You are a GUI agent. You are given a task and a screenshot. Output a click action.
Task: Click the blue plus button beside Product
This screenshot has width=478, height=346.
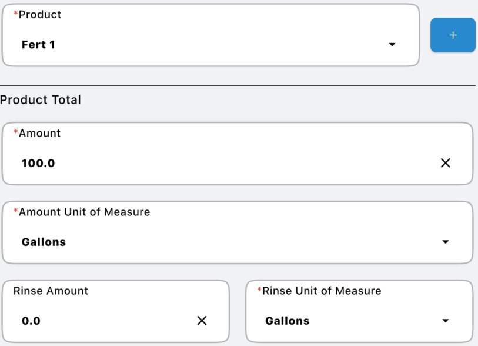[453, 35]
